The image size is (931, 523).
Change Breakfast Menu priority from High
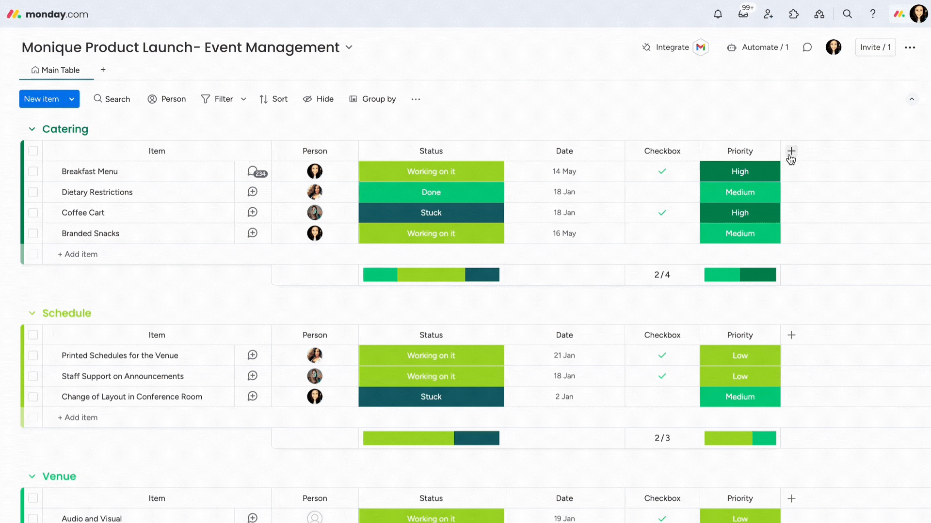(x=740, y=171)
